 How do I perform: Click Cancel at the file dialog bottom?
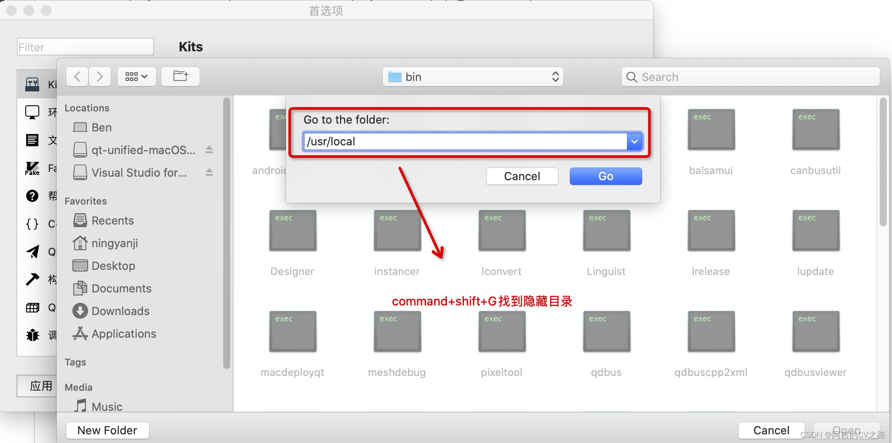(x=771, y=430)
